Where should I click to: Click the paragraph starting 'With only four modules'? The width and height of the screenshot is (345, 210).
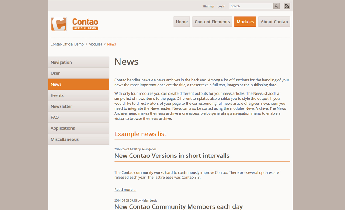[x=200, y=106]
